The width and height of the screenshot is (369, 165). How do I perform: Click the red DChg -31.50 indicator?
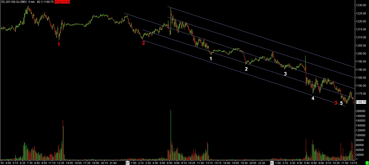tap(62, 2)
